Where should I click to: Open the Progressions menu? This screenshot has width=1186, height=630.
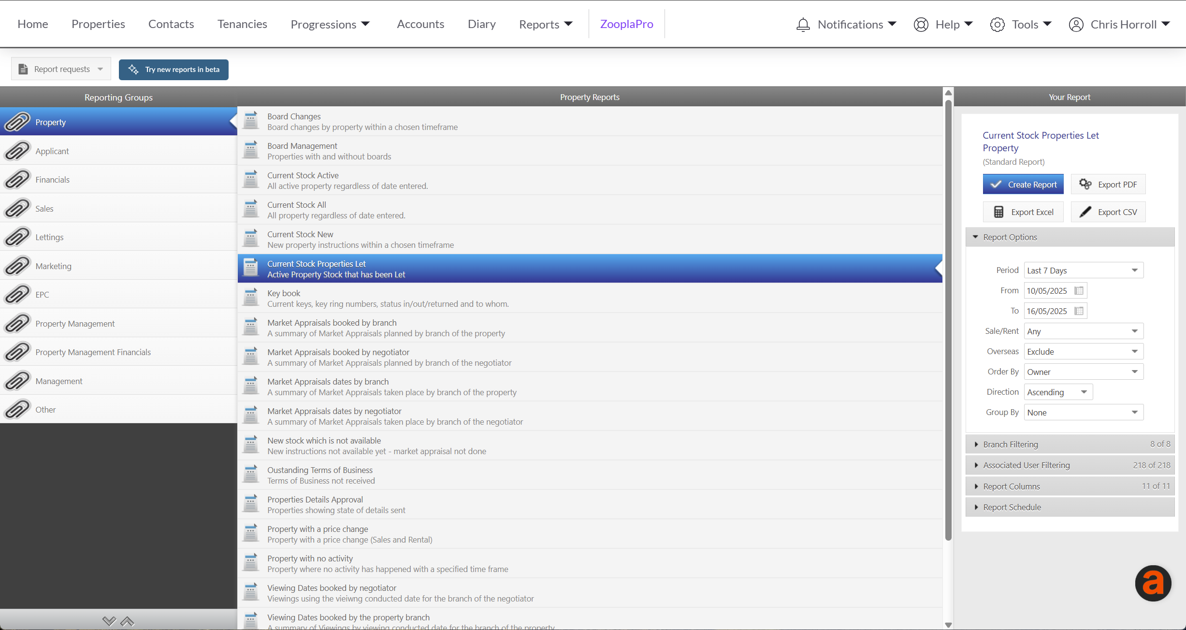330,24
